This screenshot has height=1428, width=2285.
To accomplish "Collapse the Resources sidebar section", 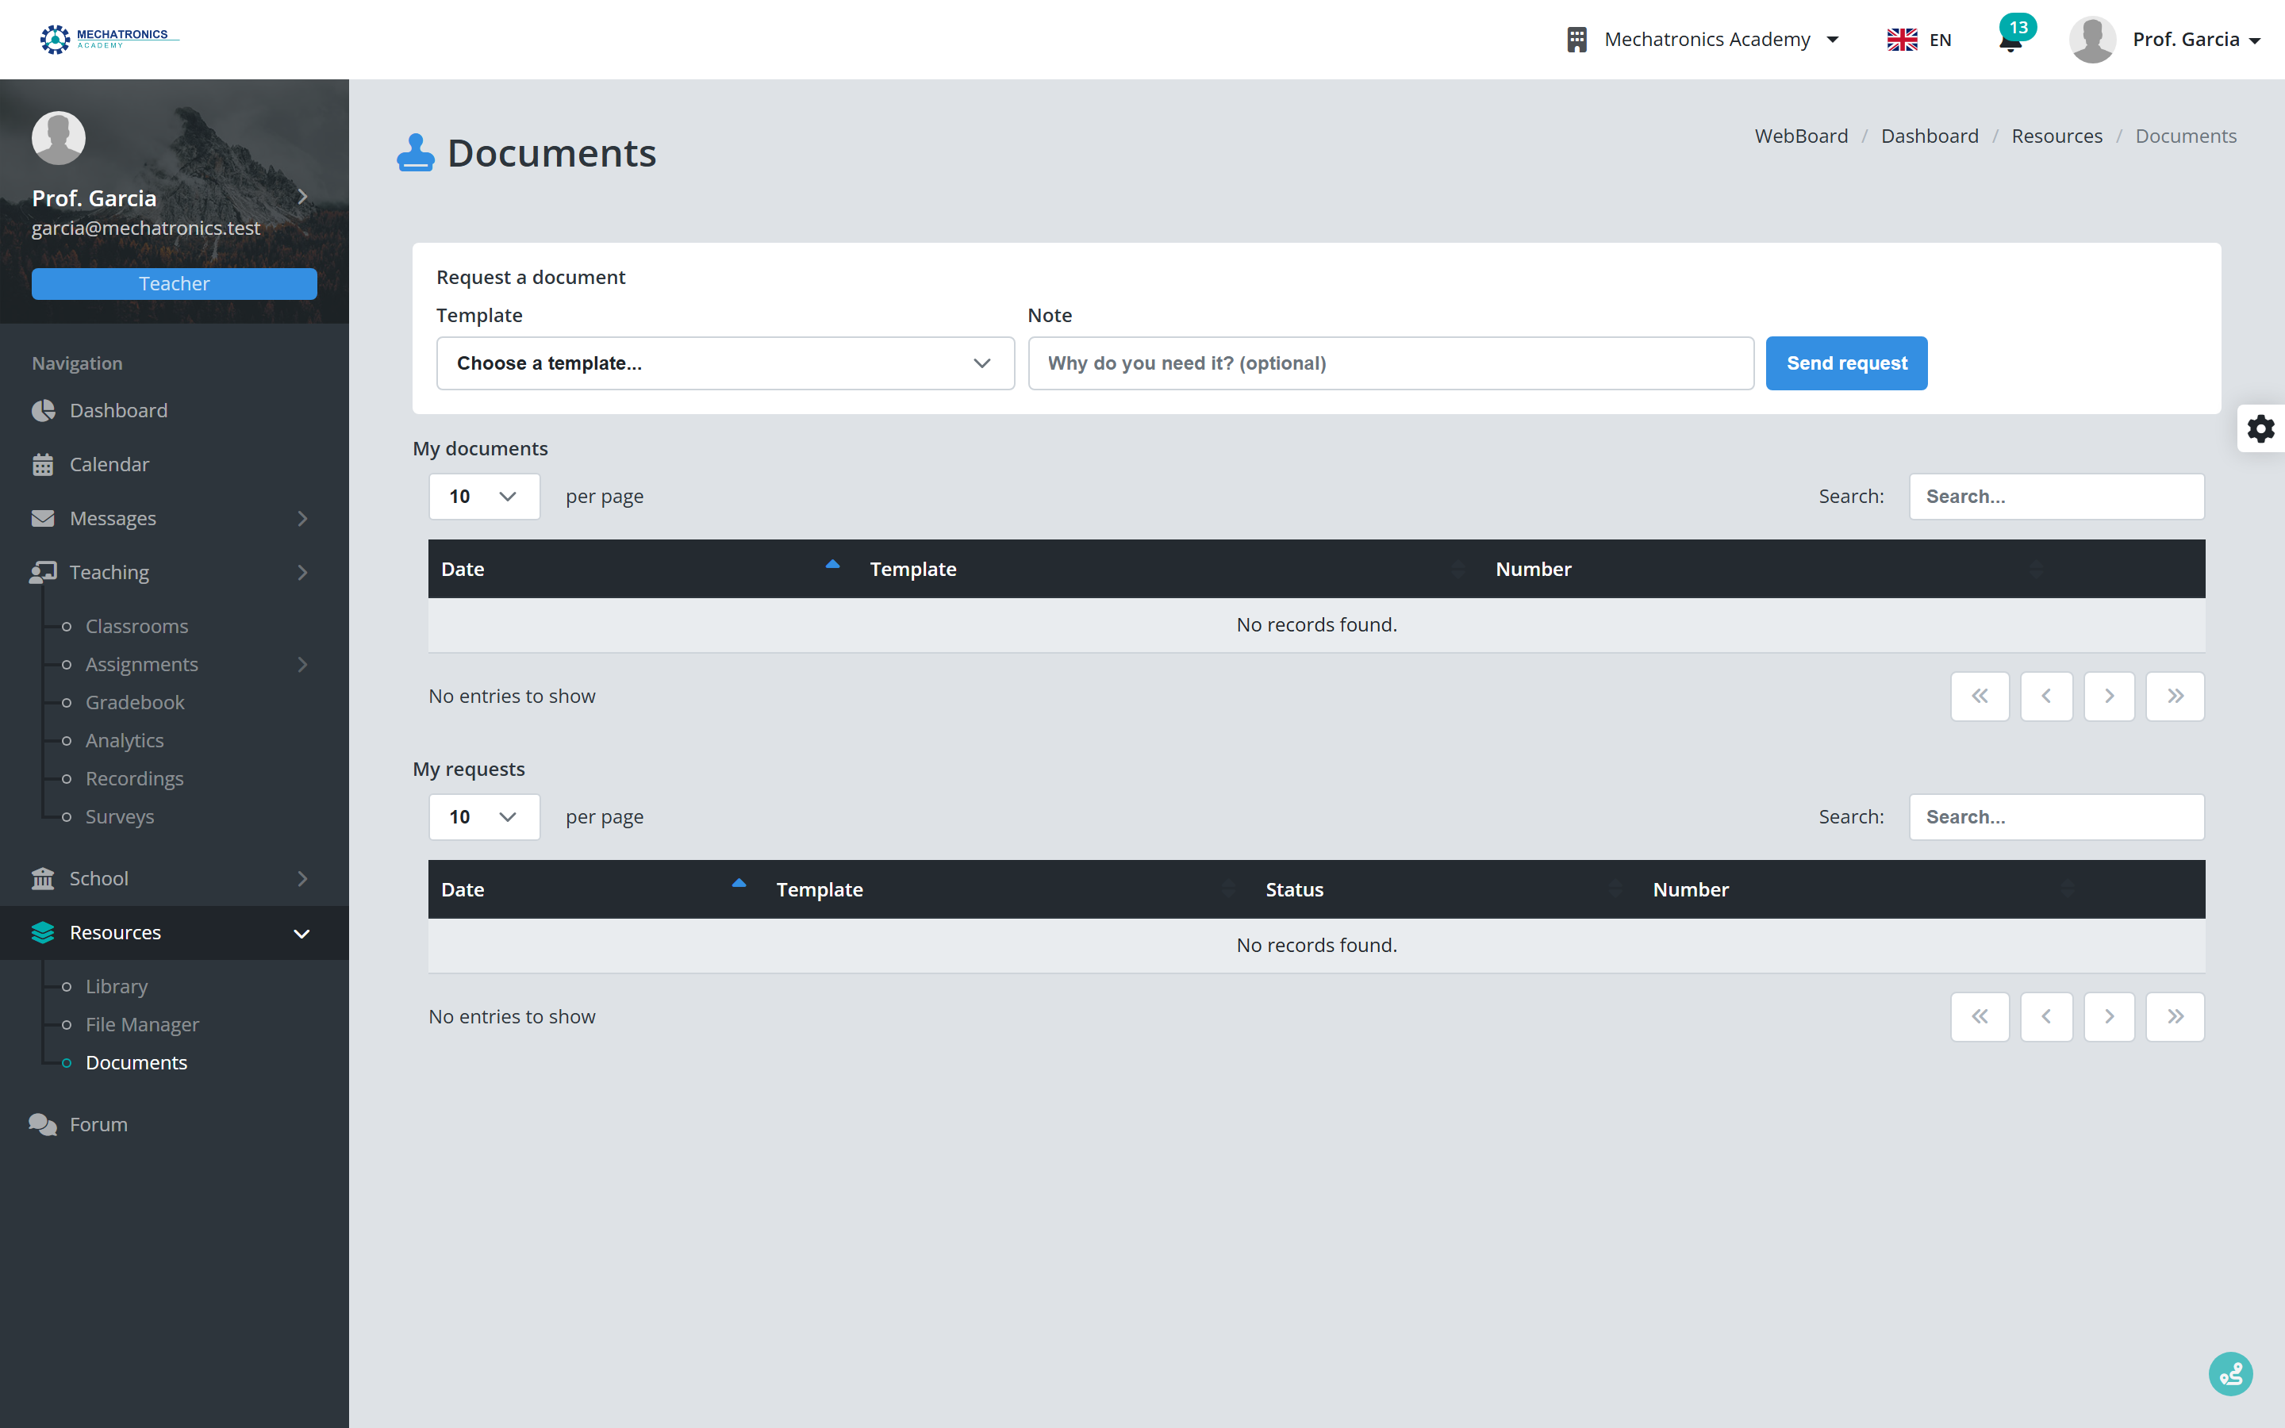I will (x=175, y=933).
